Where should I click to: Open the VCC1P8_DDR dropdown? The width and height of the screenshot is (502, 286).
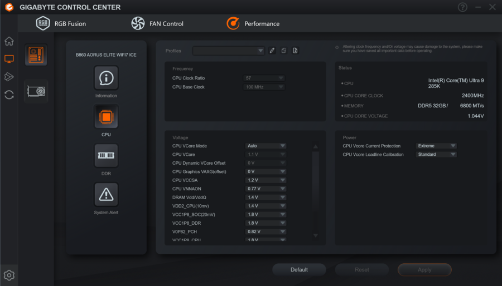[x=266, y=224]
